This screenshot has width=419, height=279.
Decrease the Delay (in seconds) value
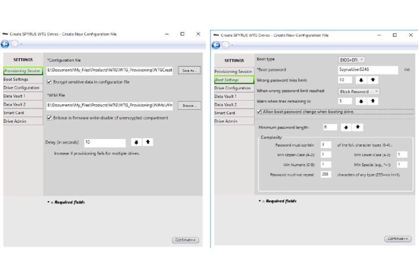(136, 142)
